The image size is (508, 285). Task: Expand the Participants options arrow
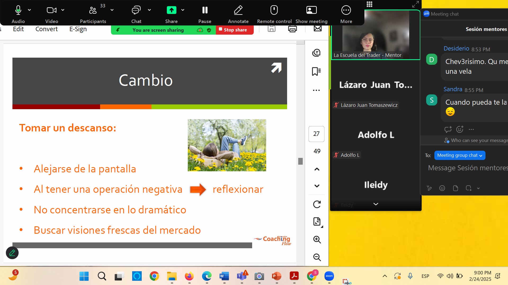(112, 10)
